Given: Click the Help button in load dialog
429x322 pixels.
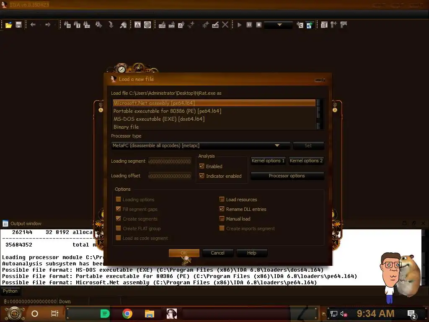Looking at the screenshot, I should pyautogui.click(x=252, y=253).
